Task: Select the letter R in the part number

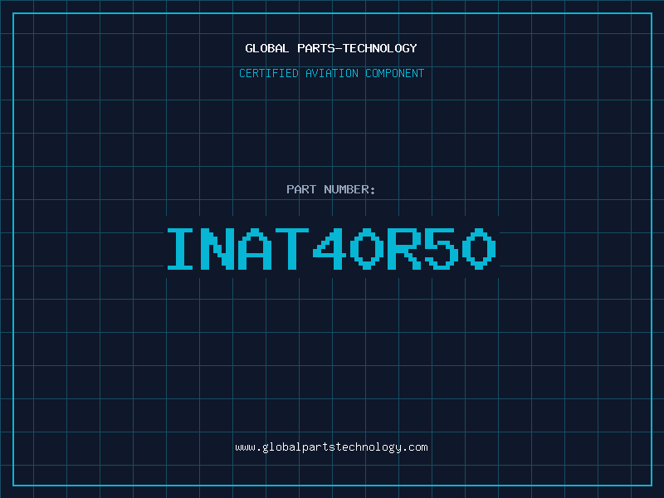Action: [402, 248]
